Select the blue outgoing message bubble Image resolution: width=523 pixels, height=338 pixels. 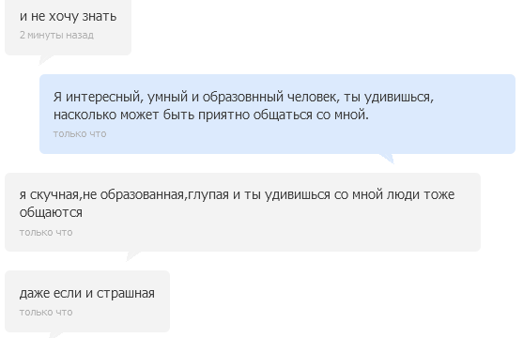click(x=277, y=115)
